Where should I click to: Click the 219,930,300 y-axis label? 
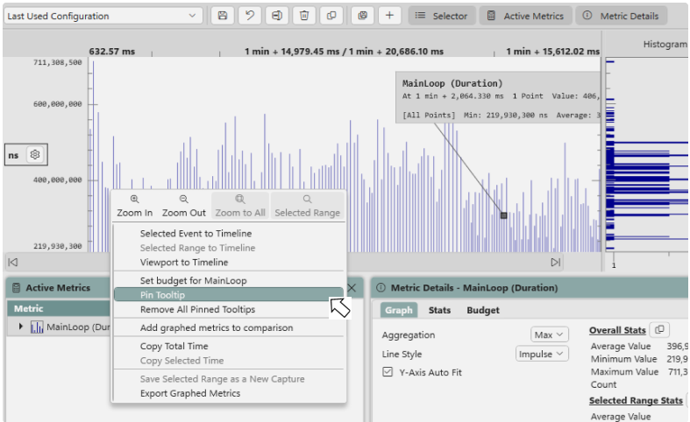[x=57, y=246]
